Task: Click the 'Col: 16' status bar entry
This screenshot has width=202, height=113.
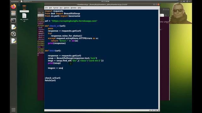Action: [x=157, y=110]
